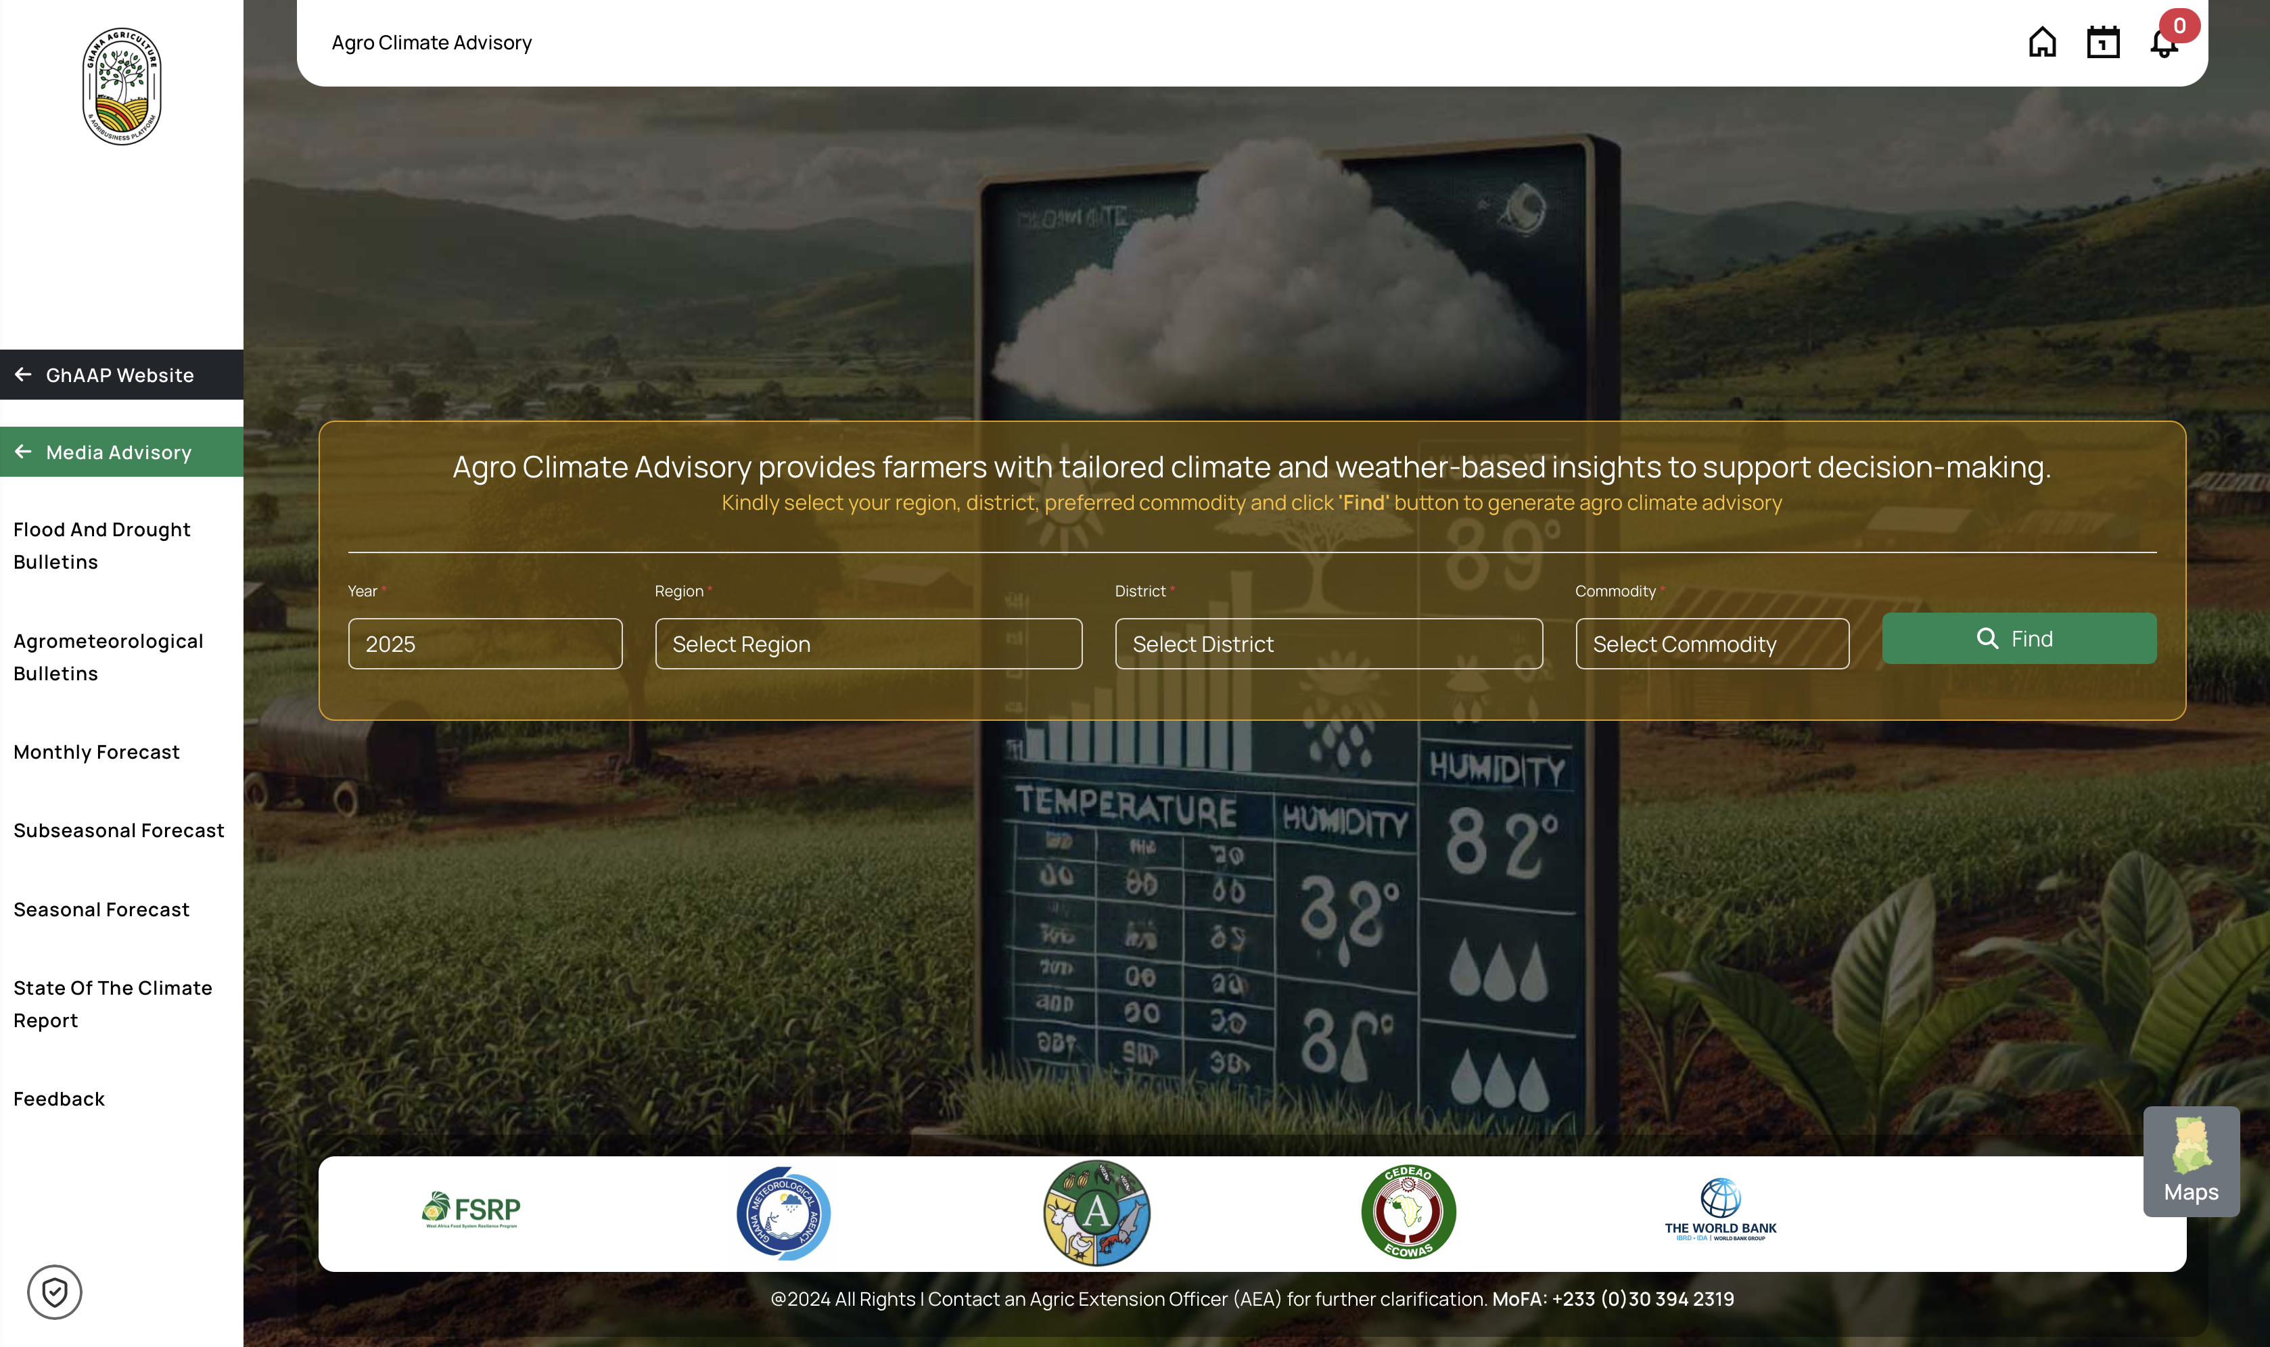Viewport: 2270px width, 1347px height.
Task: Go back to GhAAP Website
Action: click(x=121, y=375)
